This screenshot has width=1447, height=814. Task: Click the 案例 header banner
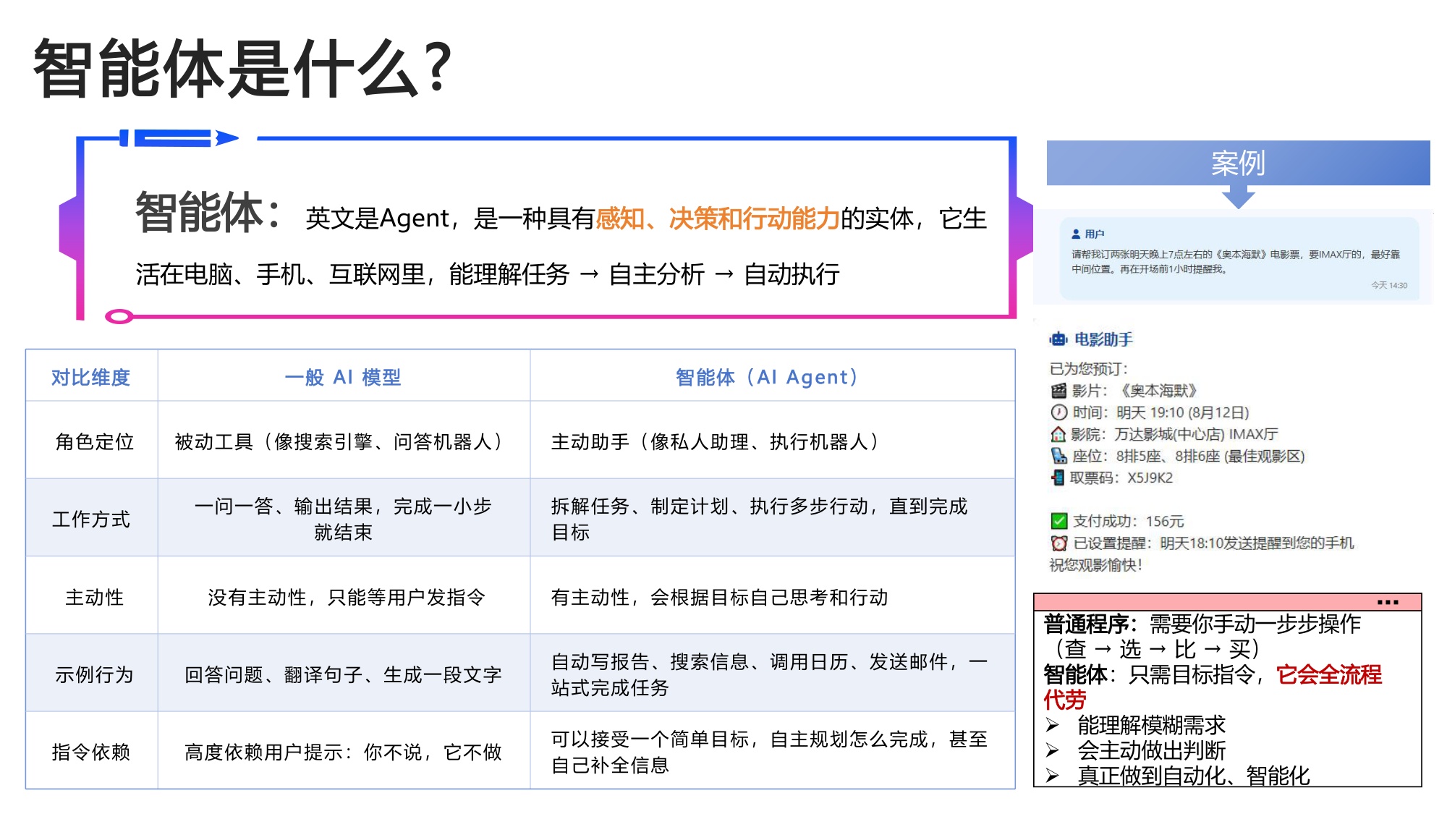1238,163
